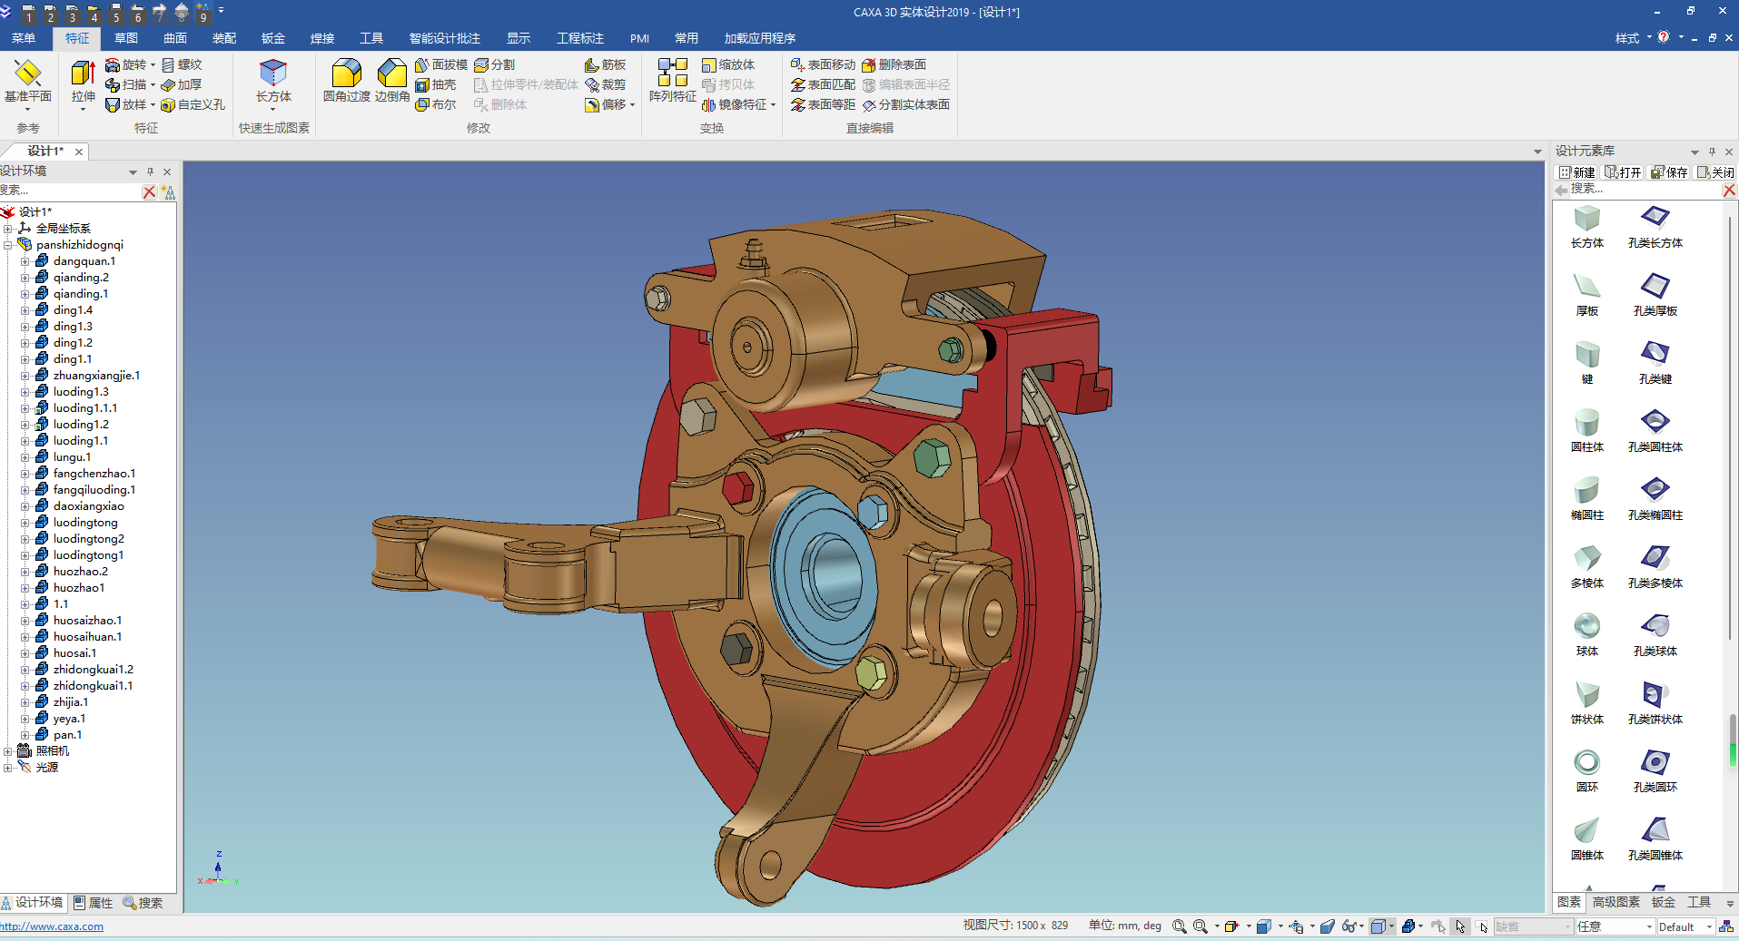Screen dimensions: 1739x941
Task: Choose the 表面等距 offset face tool
Action: [823, 104]
